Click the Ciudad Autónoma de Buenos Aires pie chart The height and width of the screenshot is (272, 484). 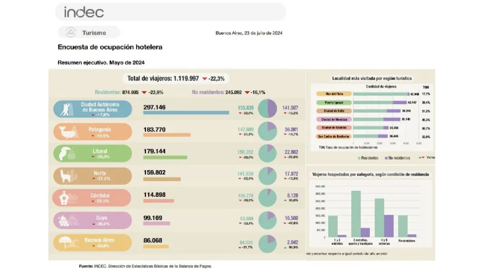click(267, 109)
